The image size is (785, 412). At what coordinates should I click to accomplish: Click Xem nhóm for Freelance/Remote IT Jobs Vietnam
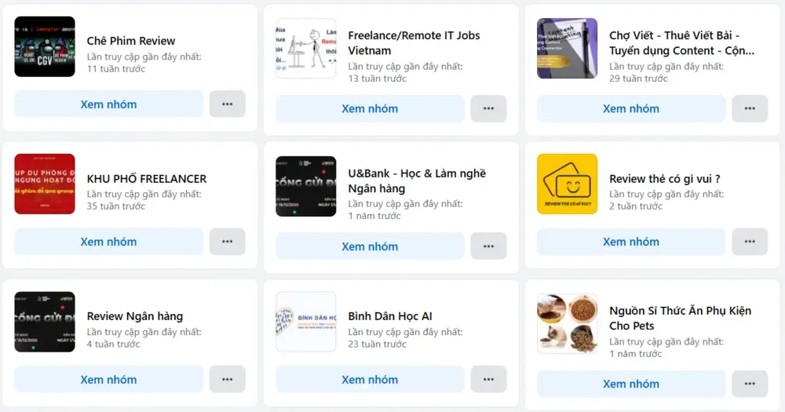(x=370, y=108)
